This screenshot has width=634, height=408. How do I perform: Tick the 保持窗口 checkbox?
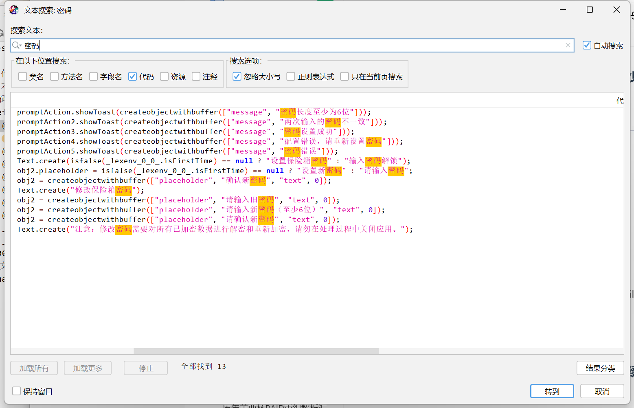pyautogui.click(x=17, y=391)
